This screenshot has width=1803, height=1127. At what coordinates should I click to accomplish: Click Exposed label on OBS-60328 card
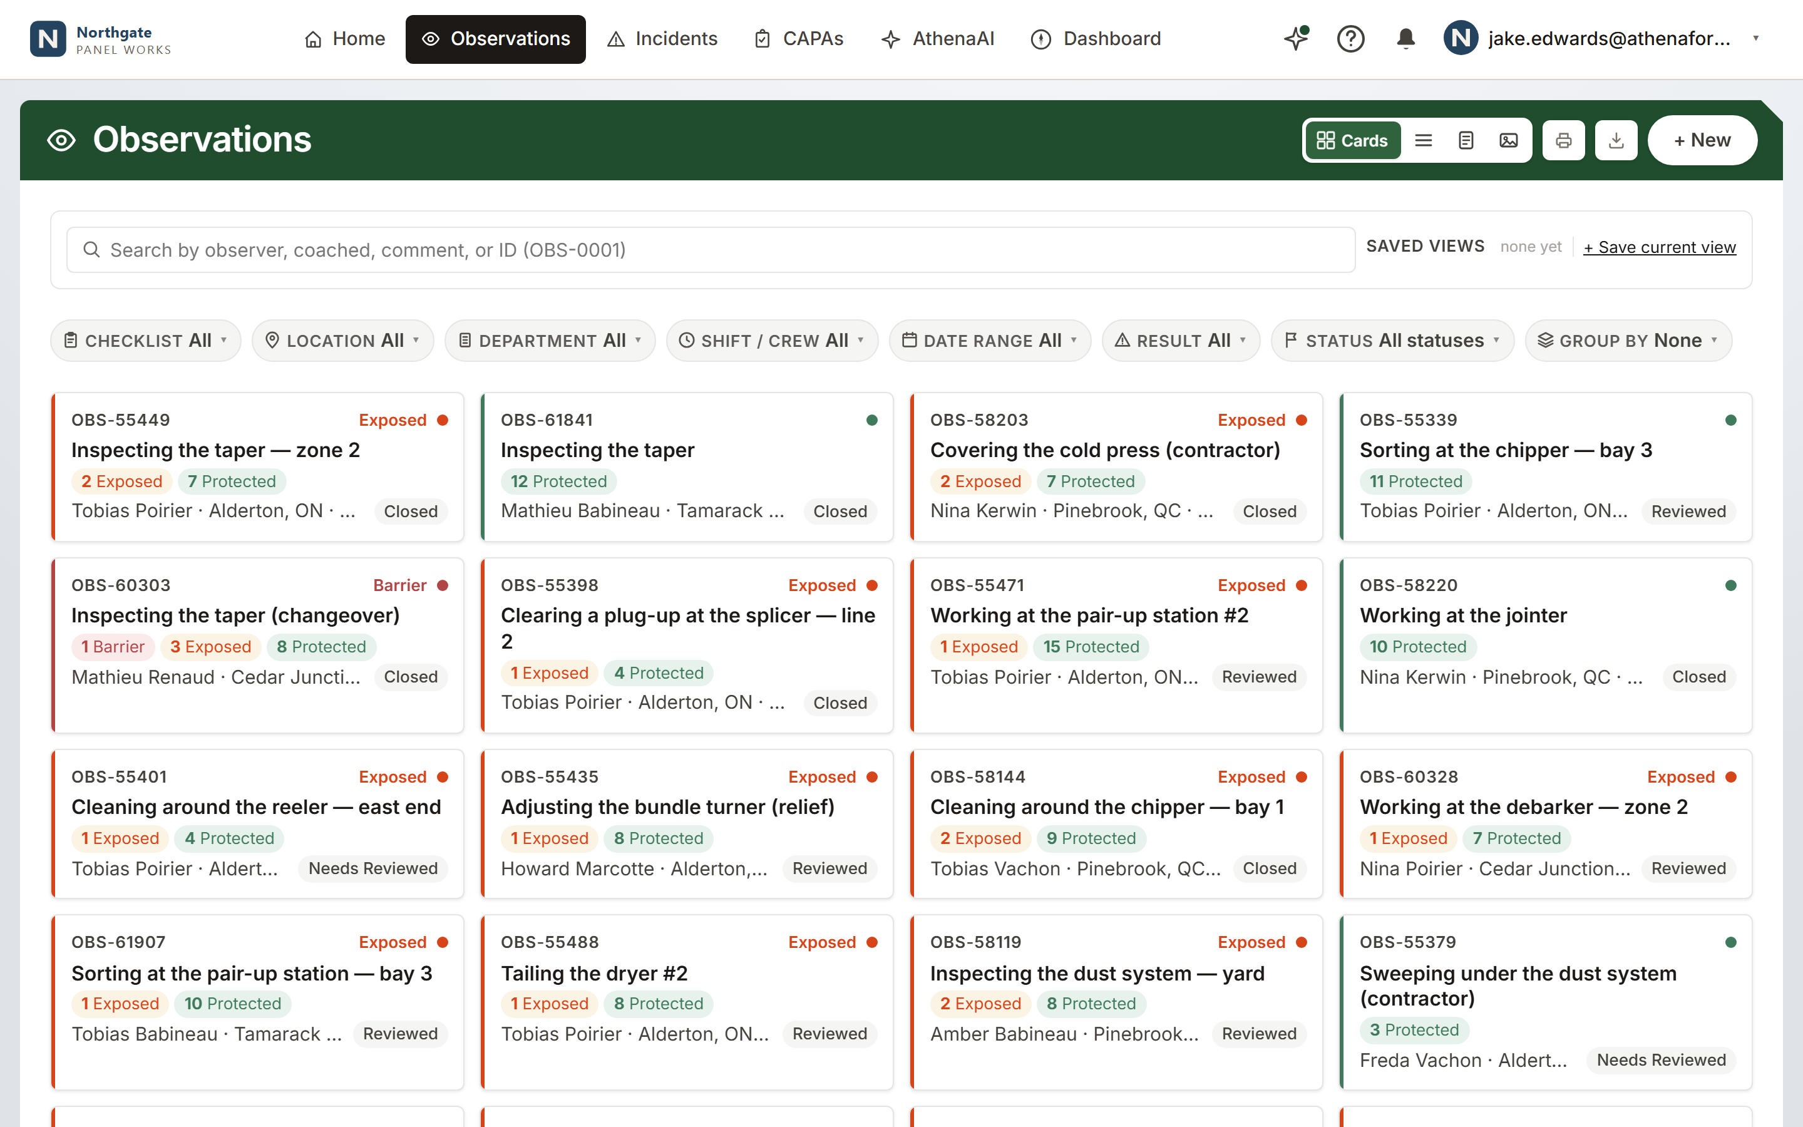(x=1681, y=776)
